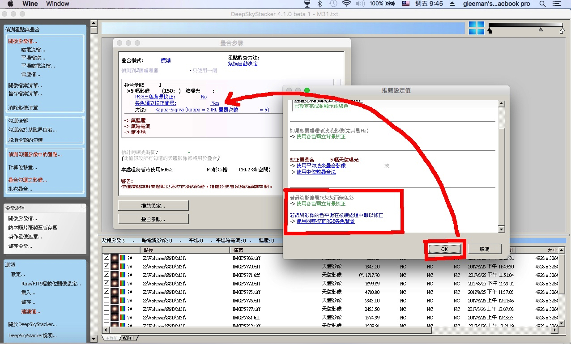Screen dimensions: 571x344
Task: Click the 路徑 column header
Action: [x=185, y=250]
